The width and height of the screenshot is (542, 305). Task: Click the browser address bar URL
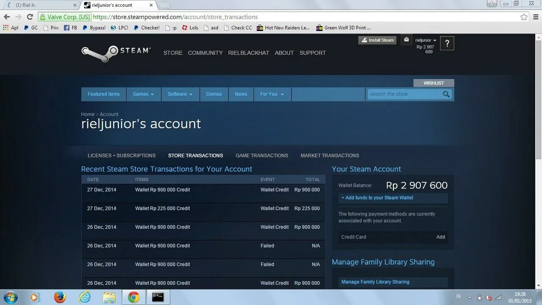click(x=175, y=17)
